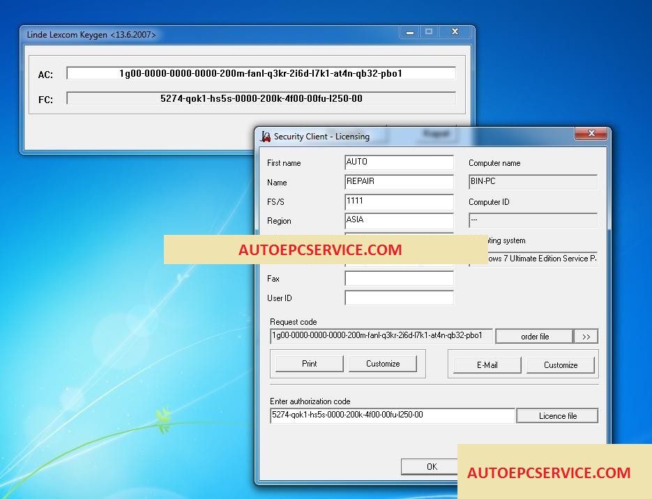Screen dimensions: 652x499
Task: Click the authorization code input field
Action: pyautogui.click(x=393, y=415)
